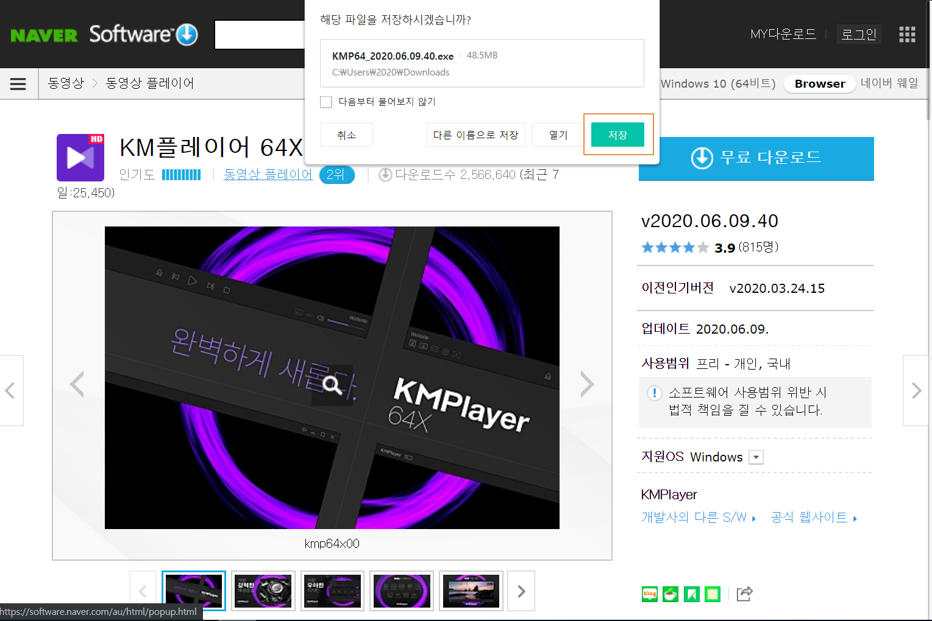
Task: Click into the search input field
Action: click(260, 35)
